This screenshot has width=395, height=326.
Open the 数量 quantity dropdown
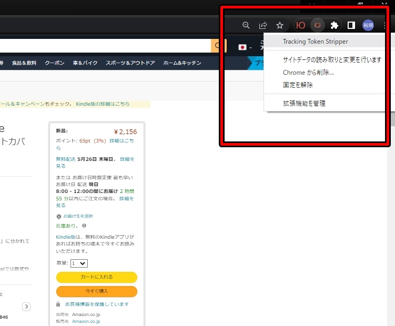tap(79, 263)
